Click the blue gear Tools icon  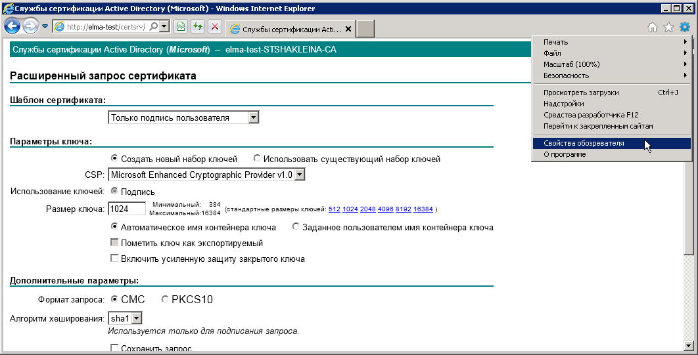tap(685, 27)
